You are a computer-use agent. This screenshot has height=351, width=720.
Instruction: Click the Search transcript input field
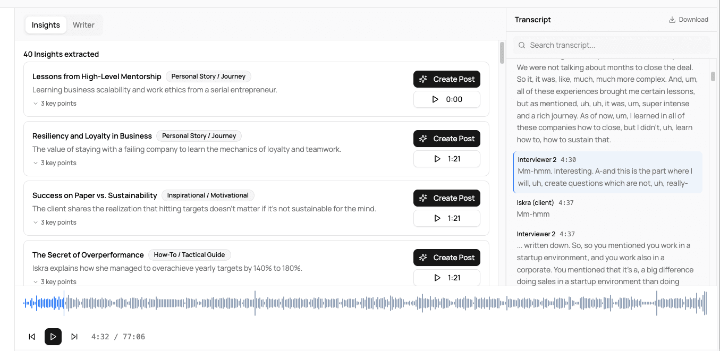pyautogui.click(x=612, y=45)
